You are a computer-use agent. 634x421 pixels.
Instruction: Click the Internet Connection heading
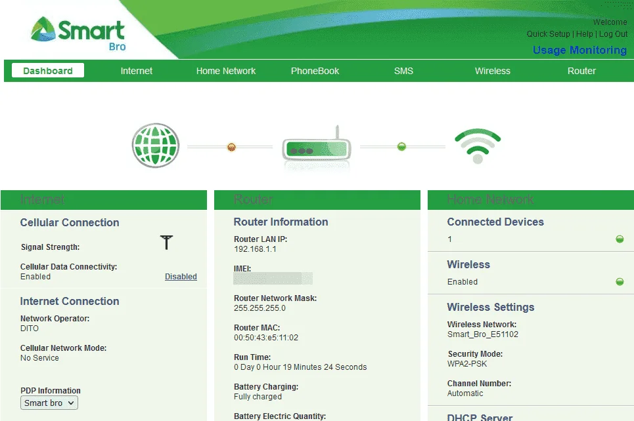(70, 301)
